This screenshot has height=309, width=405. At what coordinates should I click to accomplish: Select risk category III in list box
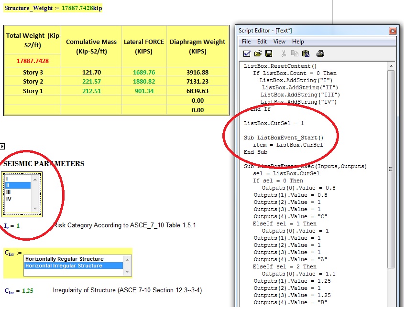(x=18, y=192)
